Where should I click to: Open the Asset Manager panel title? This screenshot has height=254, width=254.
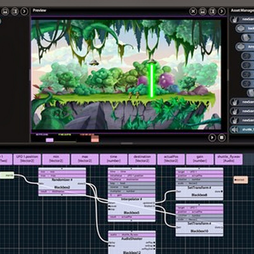point(242,10)
